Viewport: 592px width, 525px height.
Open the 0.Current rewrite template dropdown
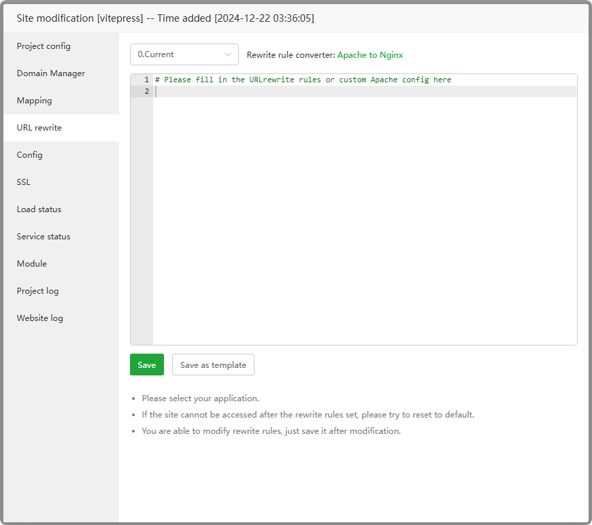177,54
